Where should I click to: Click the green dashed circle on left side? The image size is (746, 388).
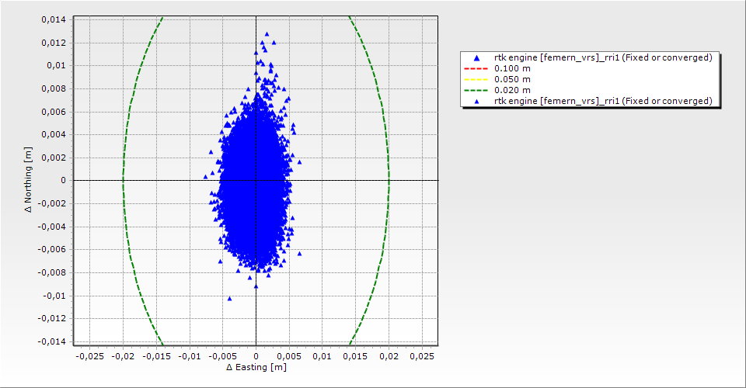[x=123, y=181]
